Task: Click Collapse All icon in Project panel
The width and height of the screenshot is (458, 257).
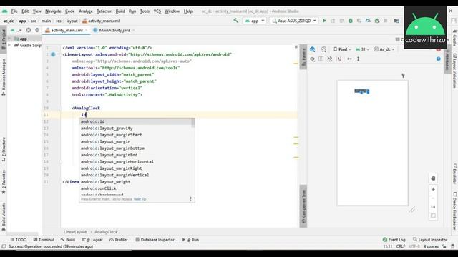Action: [x=37, y=30]
